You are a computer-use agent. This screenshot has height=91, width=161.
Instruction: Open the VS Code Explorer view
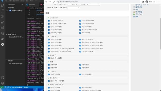pyautogui.click(x=3, y=5)
